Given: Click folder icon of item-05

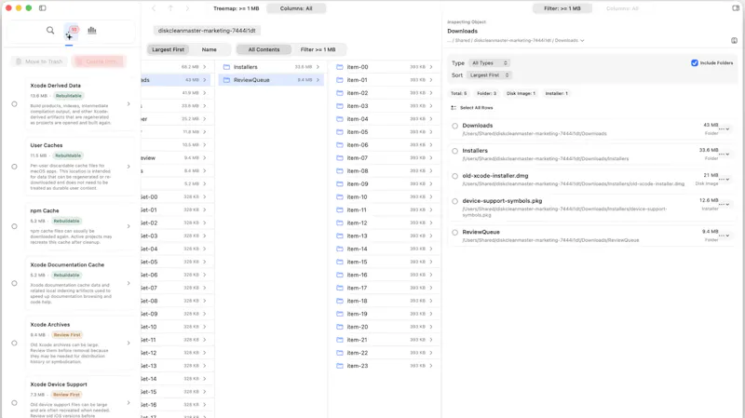Looking at the screenshot, I should coord(340,132).
